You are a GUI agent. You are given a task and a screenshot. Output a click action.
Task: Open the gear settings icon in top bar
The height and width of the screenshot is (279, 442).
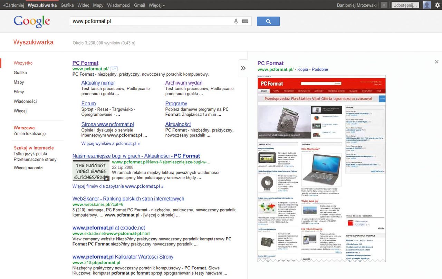pos(437,5)
